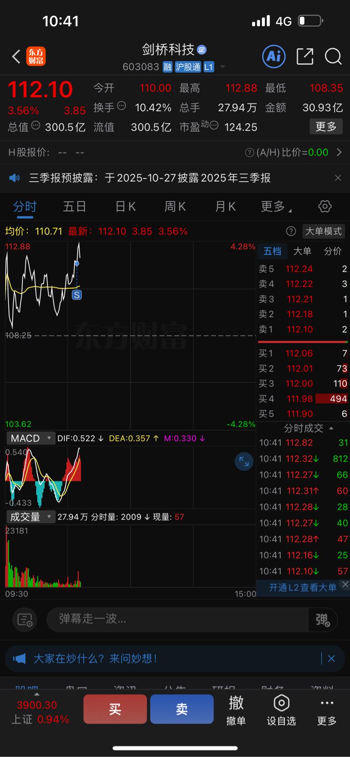350x757 pixels.
Task: Tap 设自选 to add watchlist
Action: [x=281, y=710]
